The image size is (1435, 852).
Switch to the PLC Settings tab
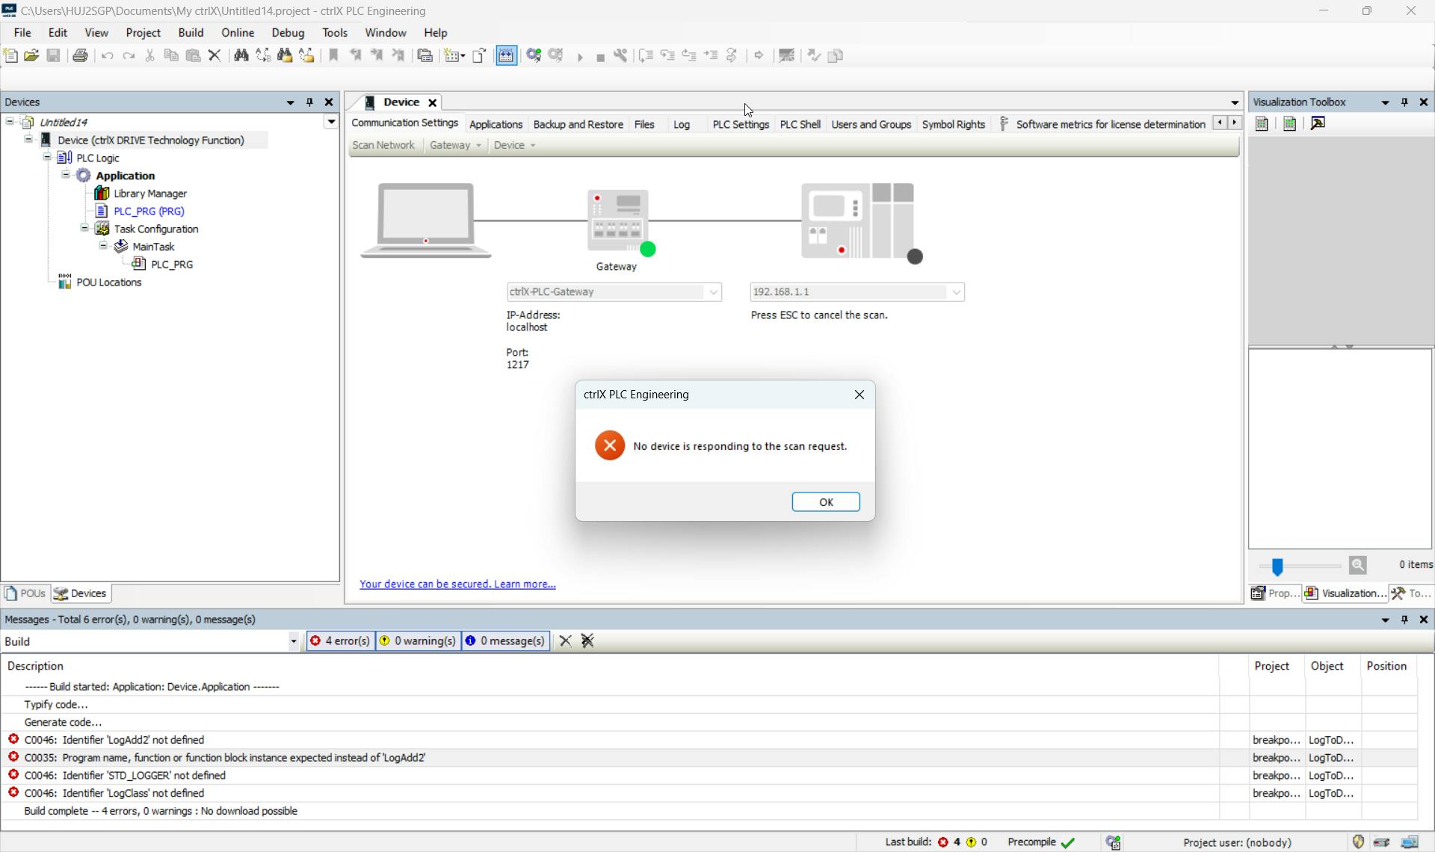tap(740, 124)
